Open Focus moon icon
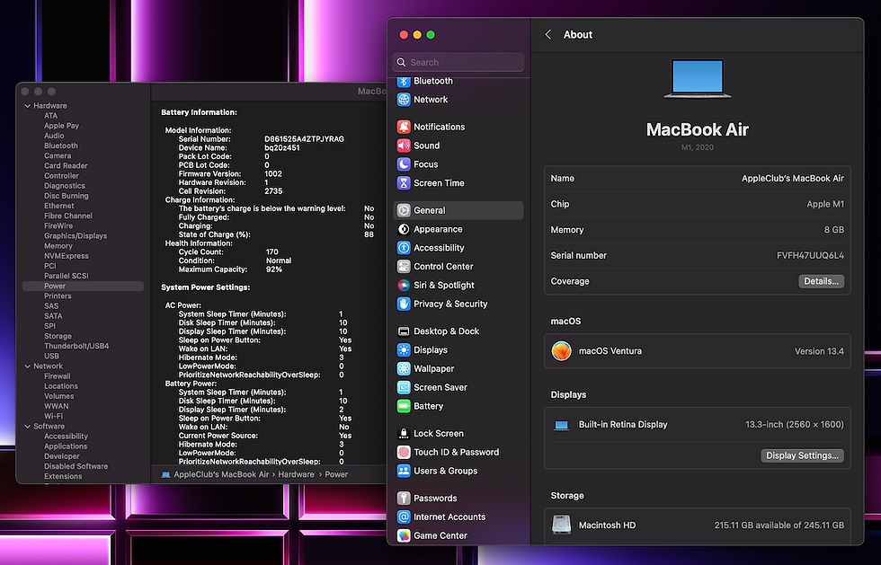 [x=404, y=164]
